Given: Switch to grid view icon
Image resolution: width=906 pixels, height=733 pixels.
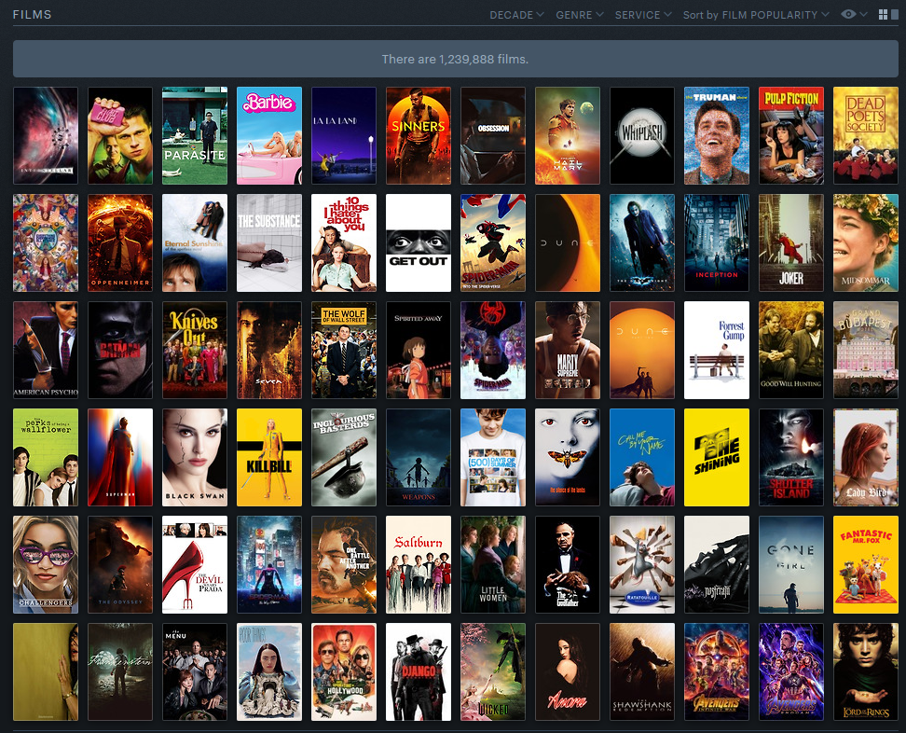Looking at the screenshot, I should tap(884, 14).
